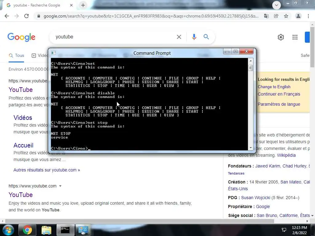Click the page's horizontal scrollbar
This screenshot has width=315, height=236.
coord(140,221)
